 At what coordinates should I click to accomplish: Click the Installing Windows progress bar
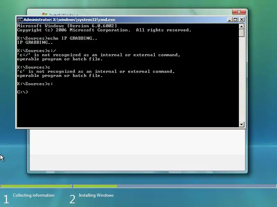pos(175,186)
